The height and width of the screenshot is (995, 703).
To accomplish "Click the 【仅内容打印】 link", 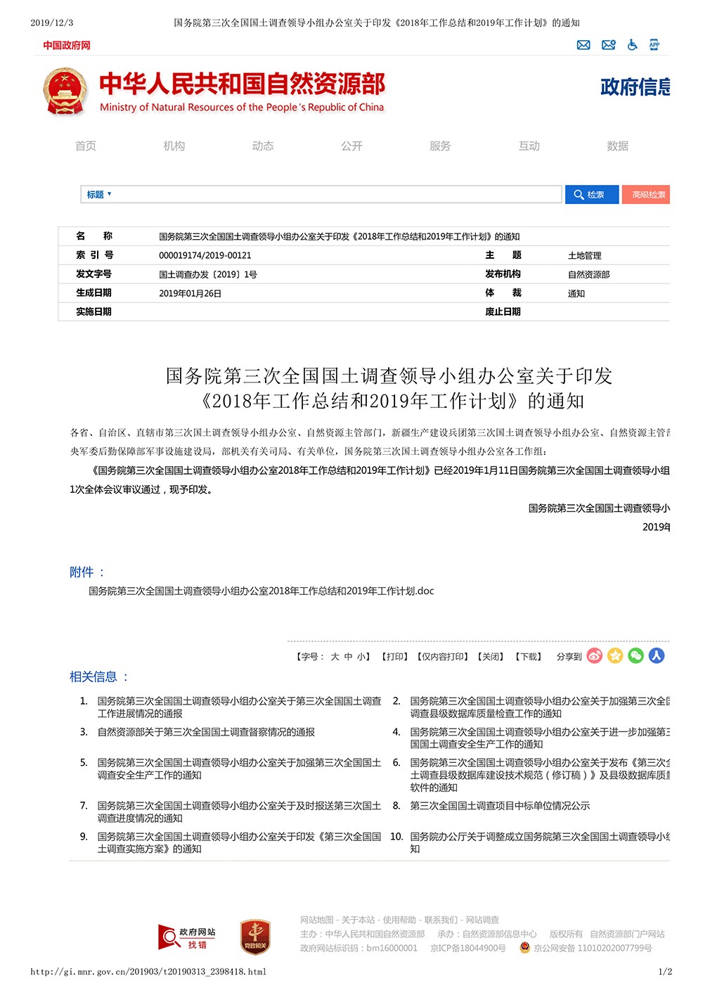I will tap(443, 656).
